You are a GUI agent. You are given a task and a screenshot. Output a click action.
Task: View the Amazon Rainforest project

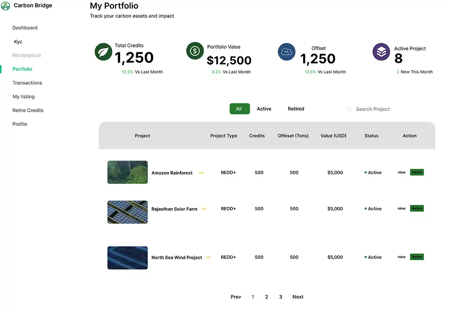tap(401, 172)
